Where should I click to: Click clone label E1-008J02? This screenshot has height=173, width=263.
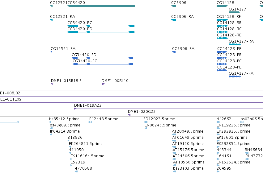click(10, 93)
